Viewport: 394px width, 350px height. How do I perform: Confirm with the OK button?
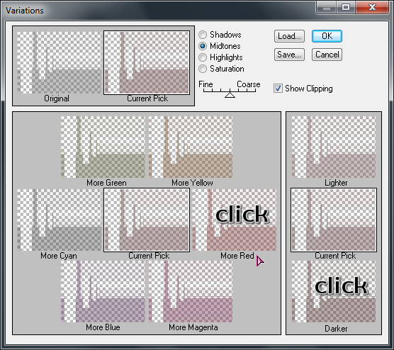click(327, 36)
